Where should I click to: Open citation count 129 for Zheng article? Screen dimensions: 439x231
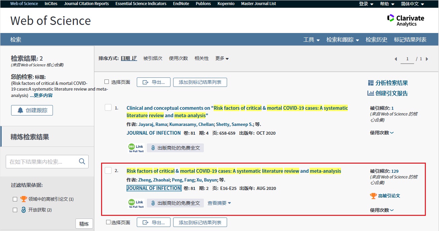pos(395,171)
